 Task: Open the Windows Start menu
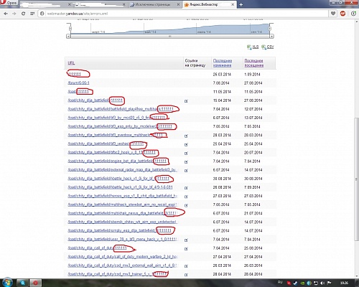7,283
